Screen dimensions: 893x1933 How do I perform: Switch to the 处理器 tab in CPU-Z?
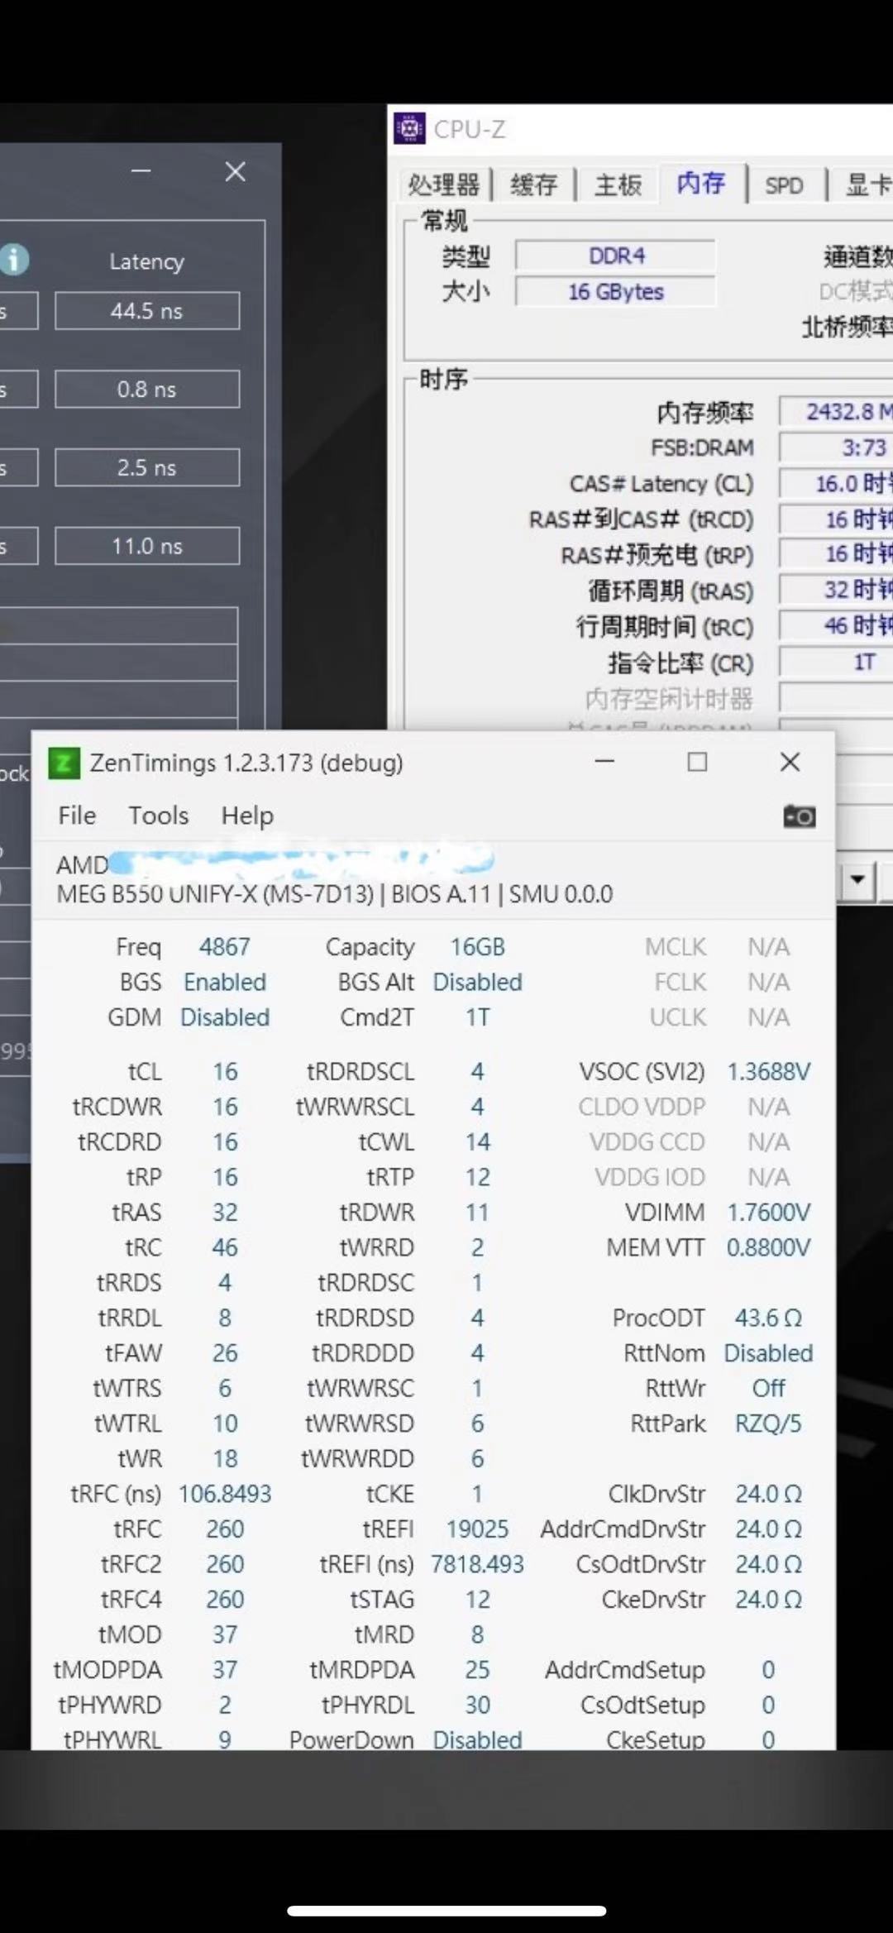click(443, 184)
